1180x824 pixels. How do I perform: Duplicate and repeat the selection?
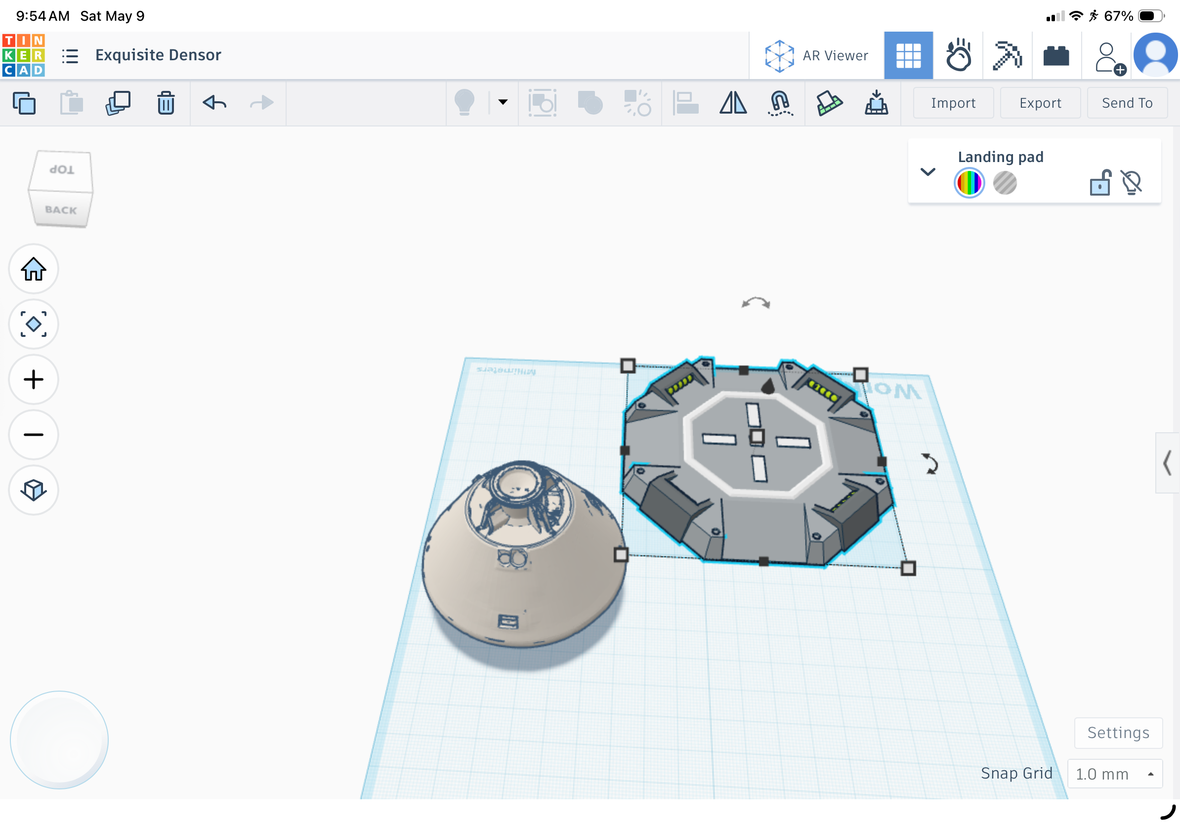pyautogui.click(x=118, y=103)
